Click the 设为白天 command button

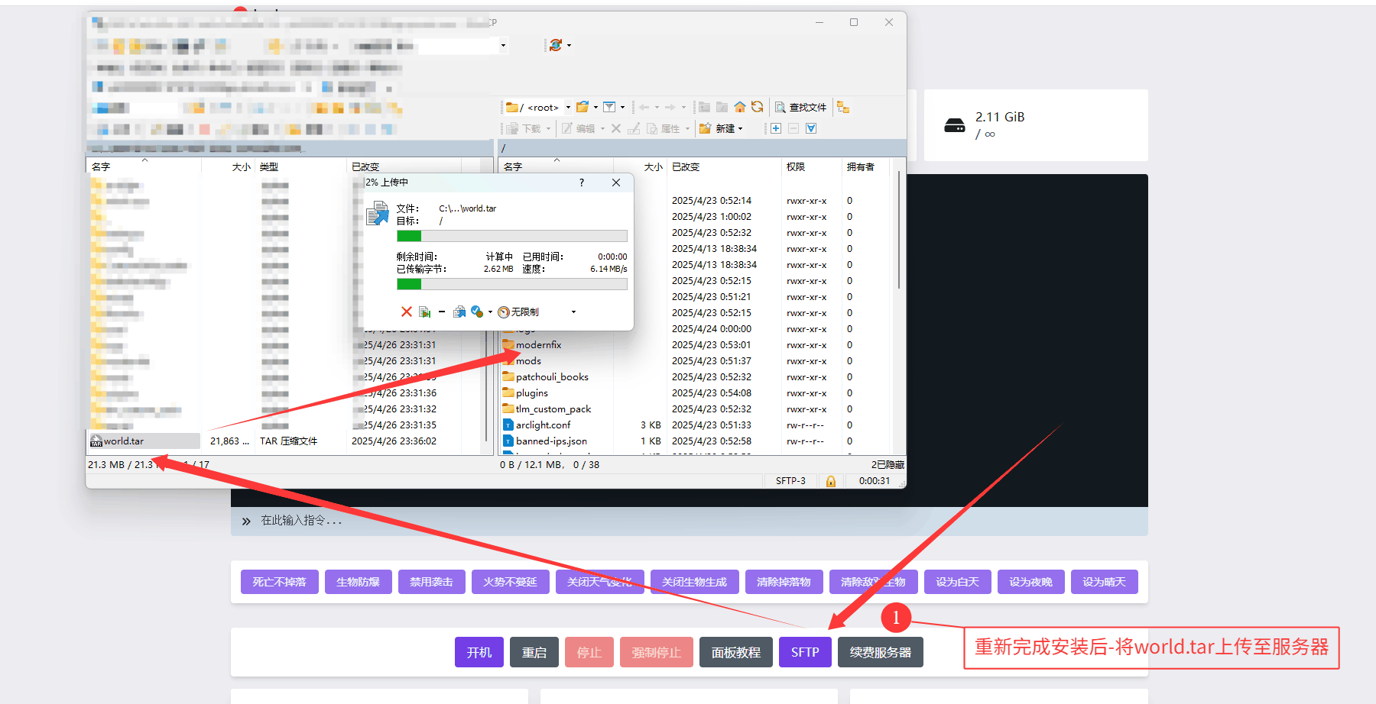pyautogui.click(x=957, y=582)
